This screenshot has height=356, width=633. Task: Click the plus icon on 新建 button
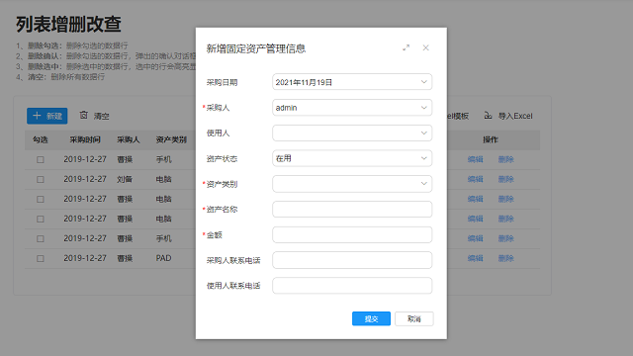[37, 116]
